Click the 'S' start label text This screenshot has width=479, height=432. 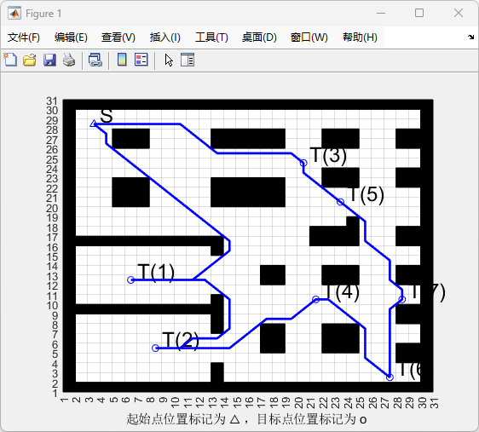pyautogui.click(x=107, y=116)
